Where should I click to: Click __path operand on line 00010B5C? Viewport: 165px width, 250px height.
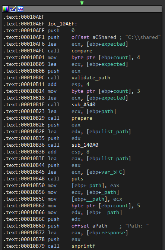tap(95, 199)
